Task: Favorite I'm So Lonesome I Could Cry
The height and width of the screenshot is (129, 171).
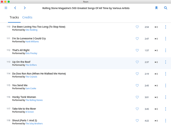Action: coord(137,38)
